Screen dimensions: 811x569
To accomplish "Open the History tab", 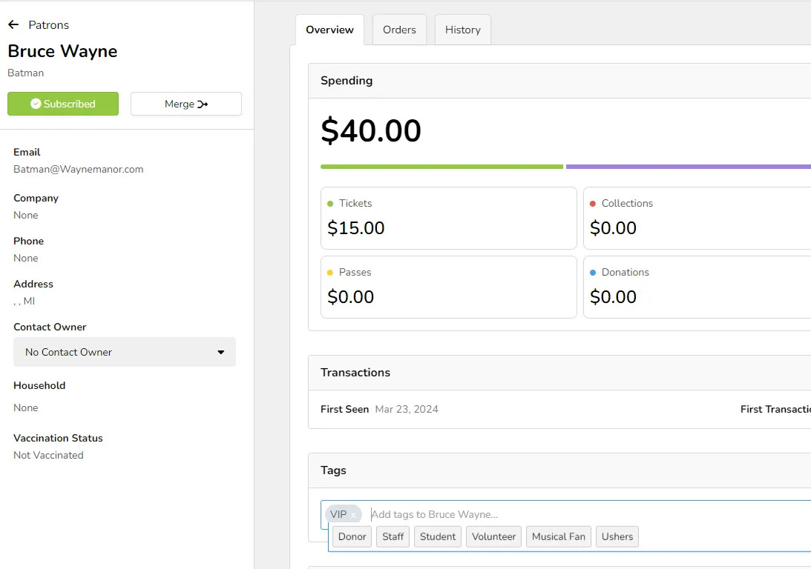I will (463, 30).
